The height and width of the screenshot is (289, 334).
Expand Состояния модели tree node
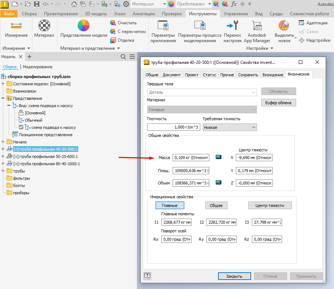3,84
